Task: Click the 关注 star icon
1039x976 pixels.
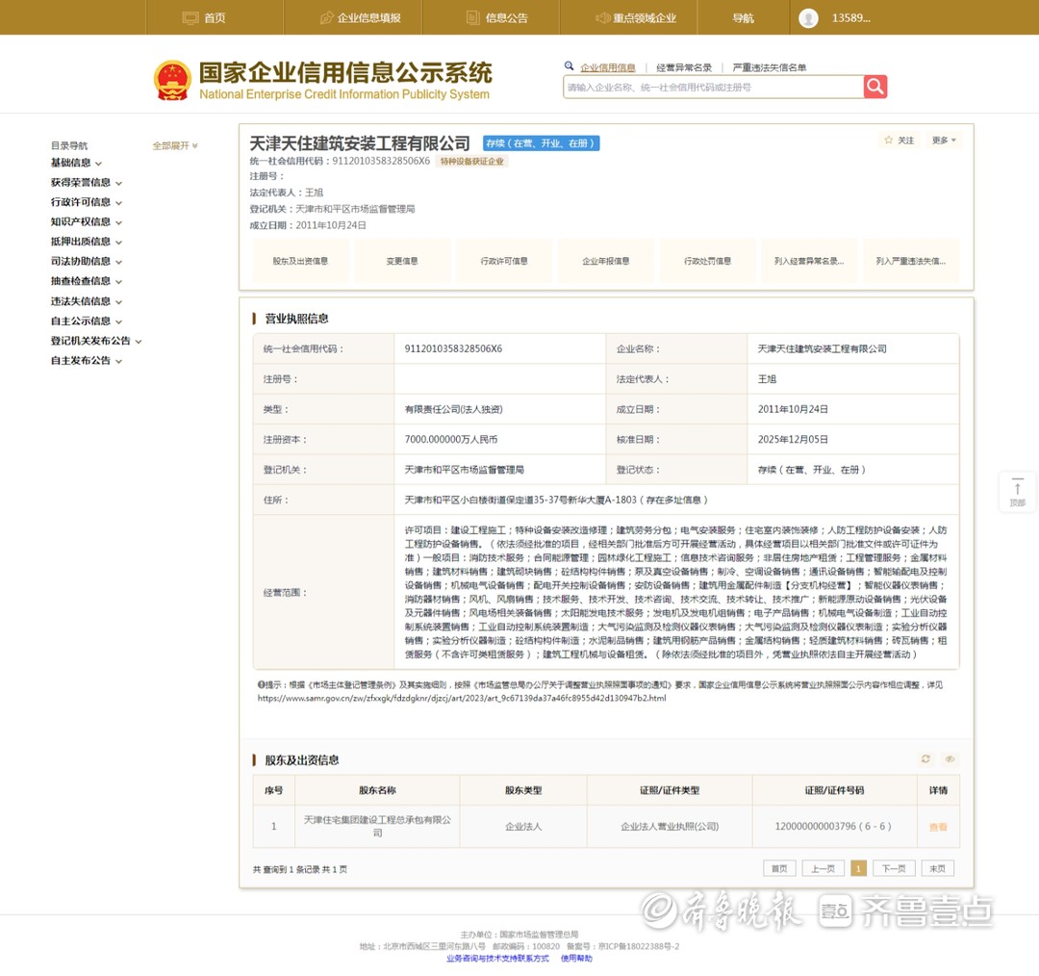Action: tap(889, 140)
